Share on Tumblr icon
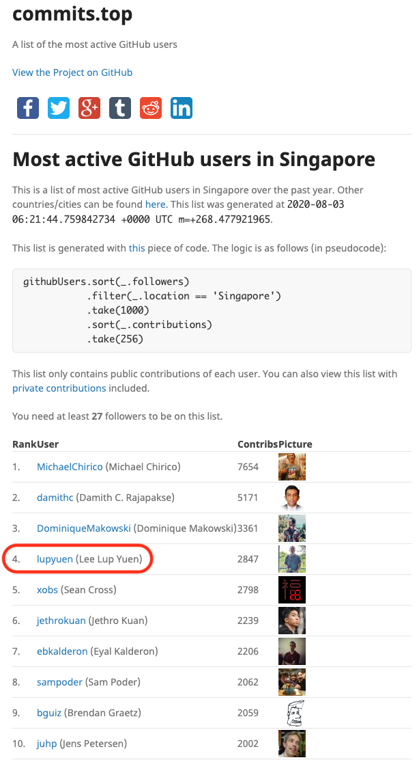Image resolution: width=419 pixels, height=760 pixels. coord(120,108)
